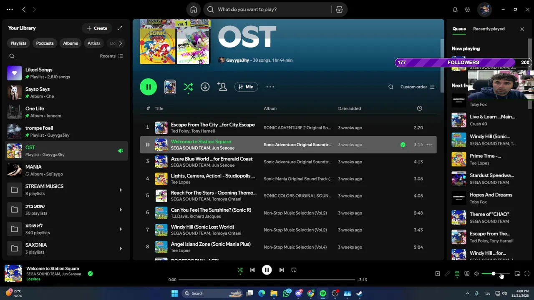Open Lyrics microphone icon
The width and height of the screenshot is (534, 300).
pos(447,274)
